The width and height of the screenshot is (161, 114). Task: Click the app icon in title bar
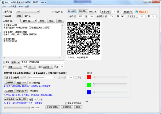point(2,2)
